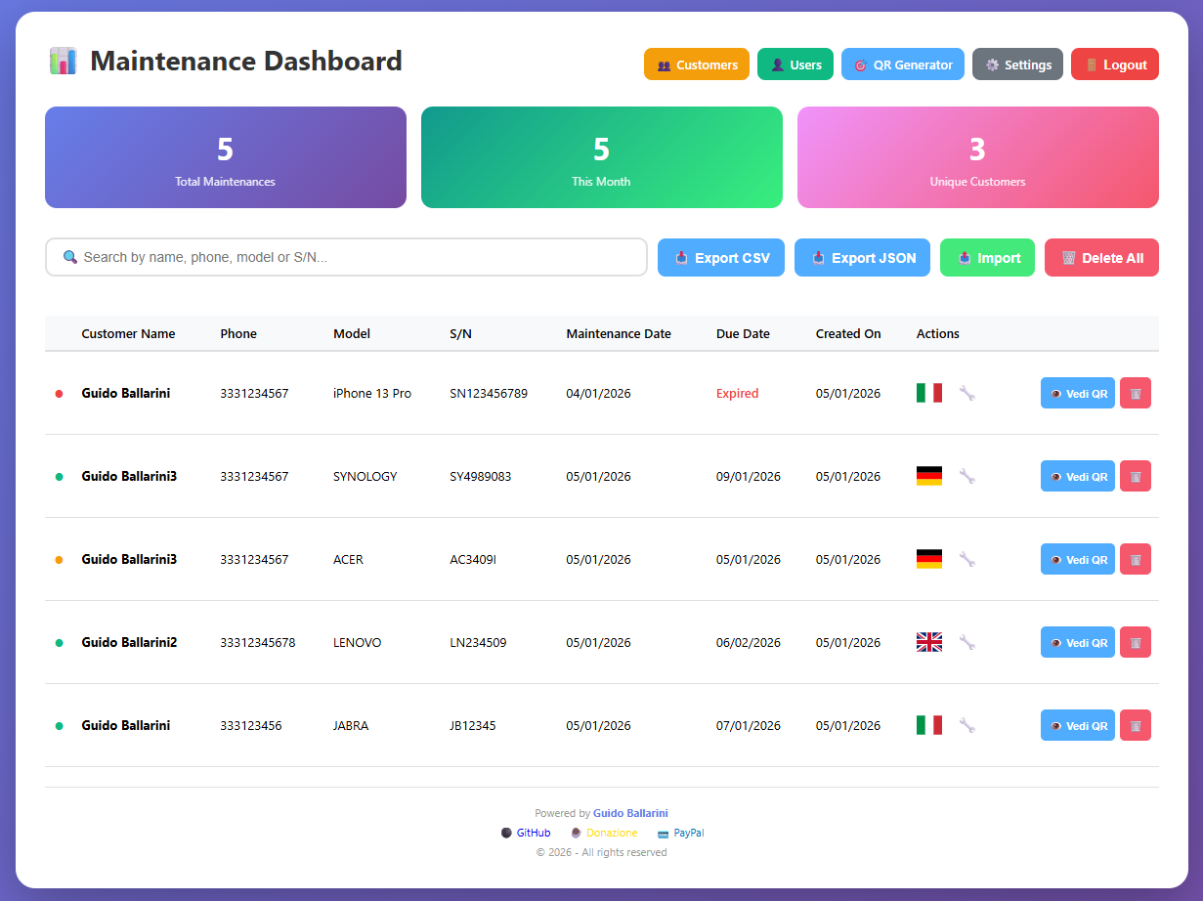Open the Customers page
Viewport: 1203px width, 901px height.
[x=697, y=64]
